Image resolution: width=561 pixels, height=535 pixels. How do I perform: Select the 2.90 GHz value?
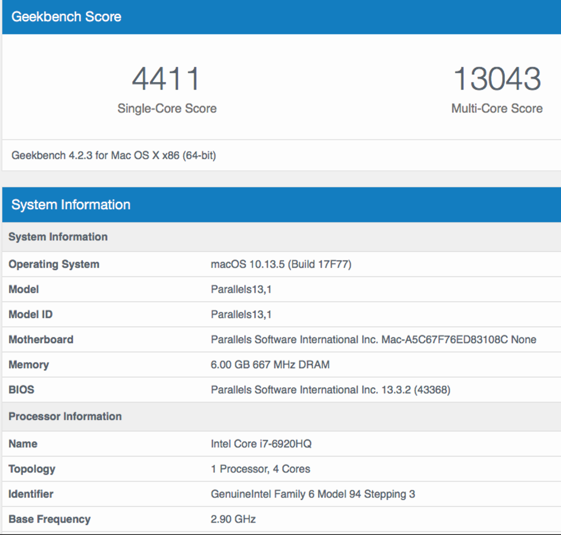(233, 519)
